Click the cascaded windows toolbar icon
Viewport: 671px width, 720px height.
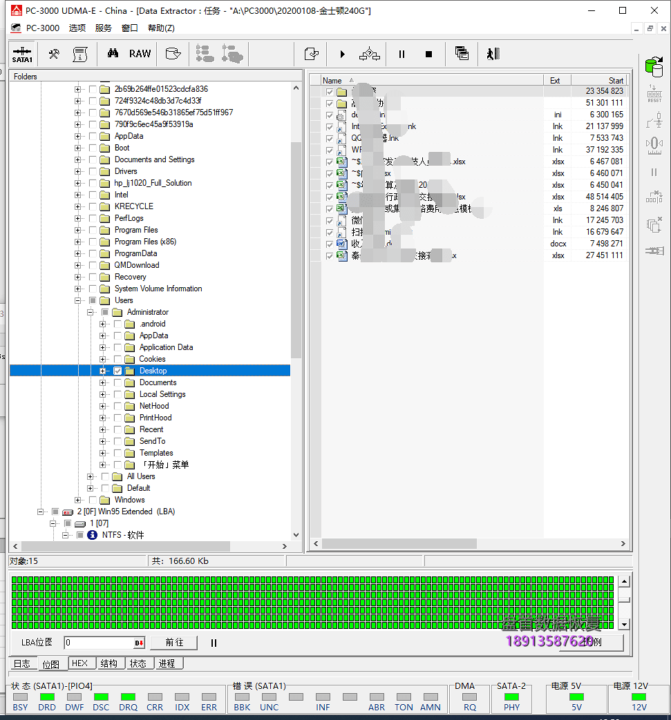point(462,54)
